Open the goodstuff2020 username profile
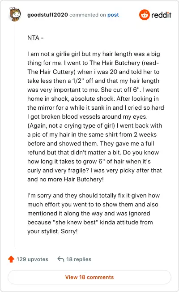 (x=47, y=15)
